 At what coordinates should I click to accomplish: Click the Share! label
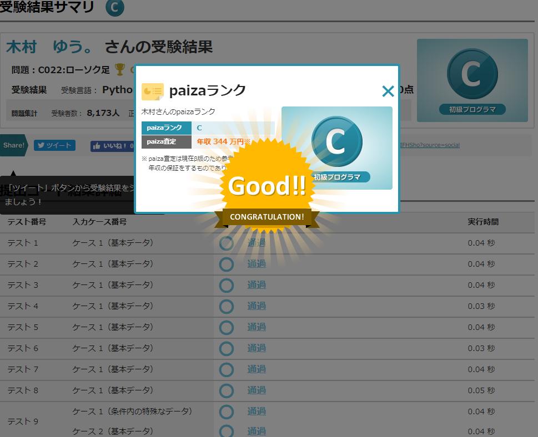(14, 145)
